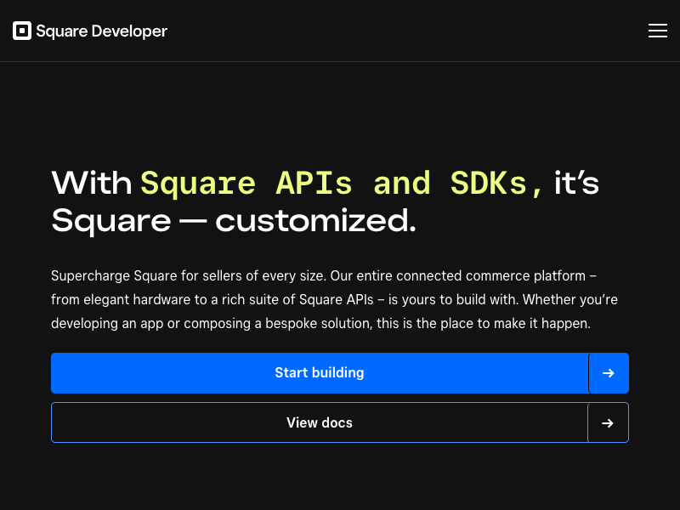The width and height of the screenshot is (680, 510).
Task: Click the arrow on Start building
Action: (x=609, y=373)
